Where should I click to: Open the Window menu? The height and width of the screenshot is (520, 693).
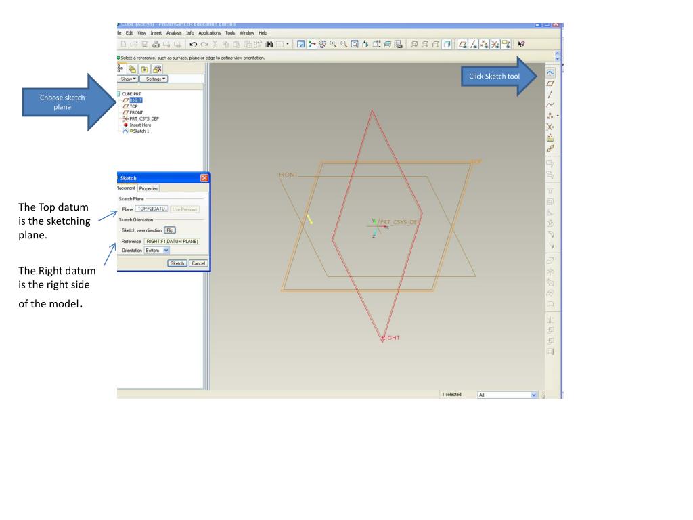pos(247,33)
